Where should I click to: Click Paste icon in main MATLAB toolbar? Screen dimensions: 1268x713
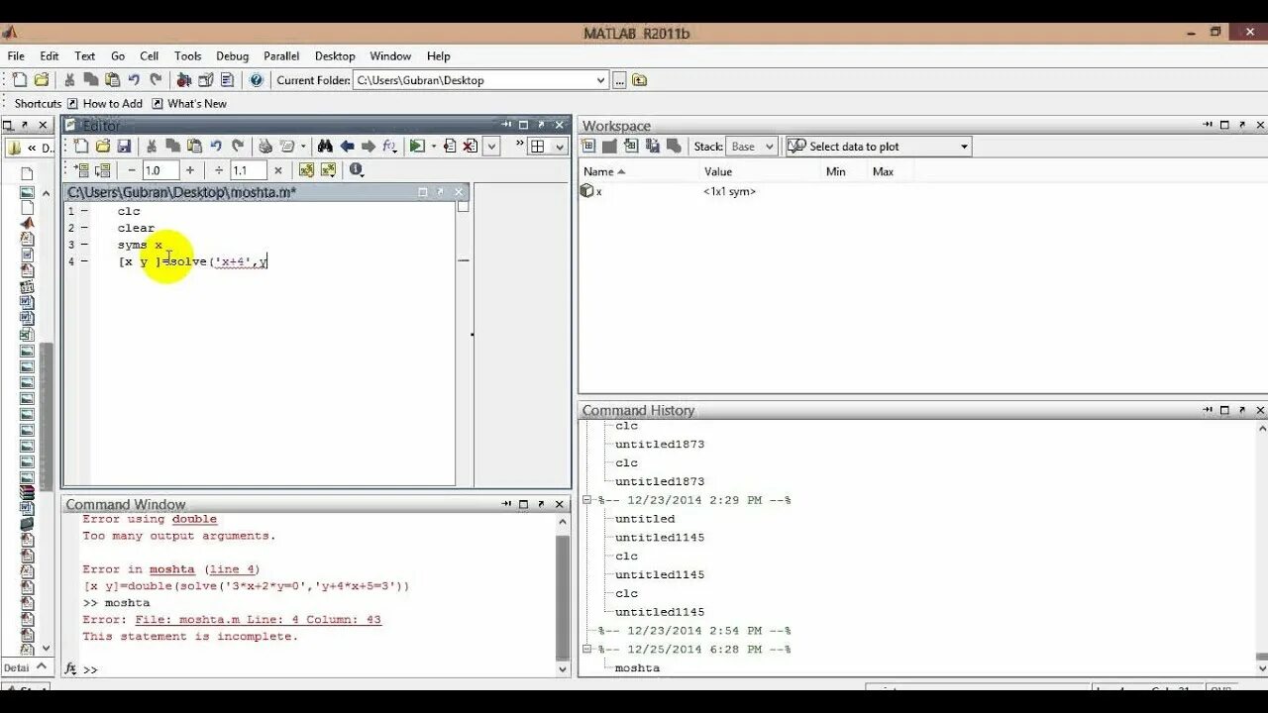tap(112, 80)
